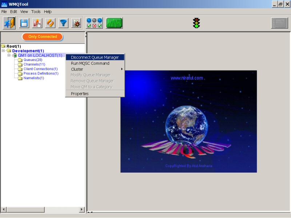Click the exit door toolbar icon
The height and width of the screenshot is (218, 291).
coord(9,23)
